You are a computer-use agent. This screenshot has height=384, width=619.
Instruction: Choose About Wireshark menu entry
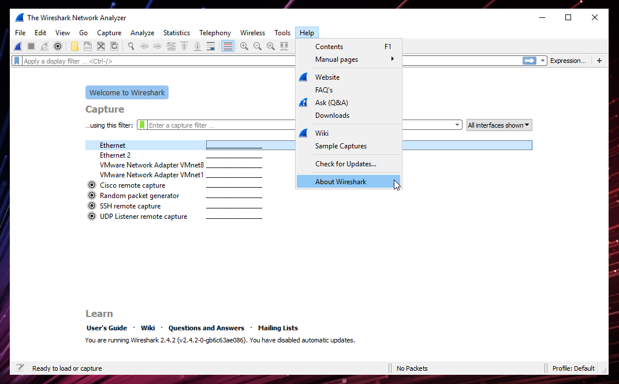pos(349,181)
